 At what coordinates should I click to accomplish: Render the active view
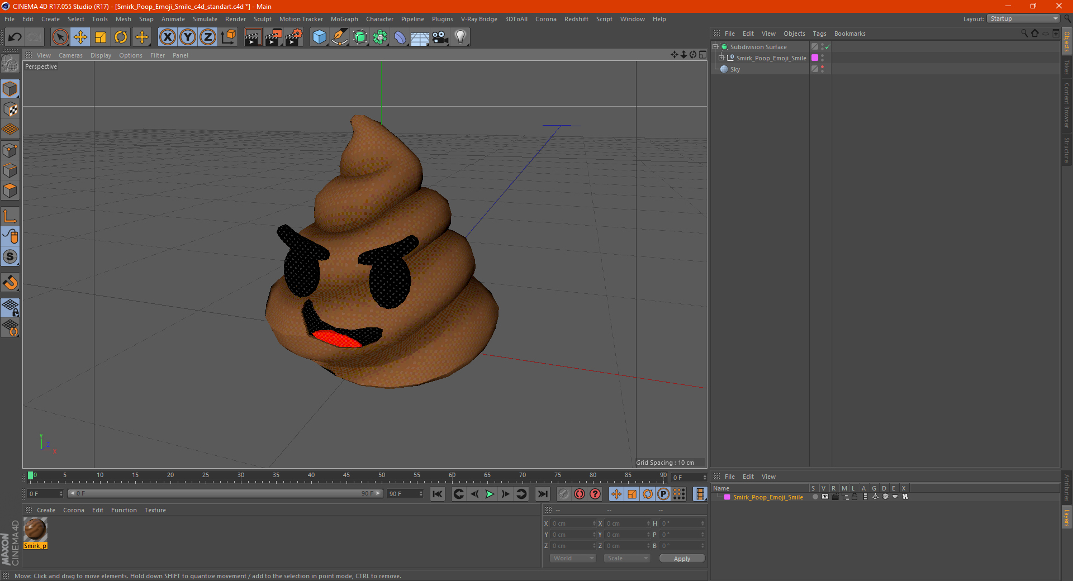click(x=253, y=37)
